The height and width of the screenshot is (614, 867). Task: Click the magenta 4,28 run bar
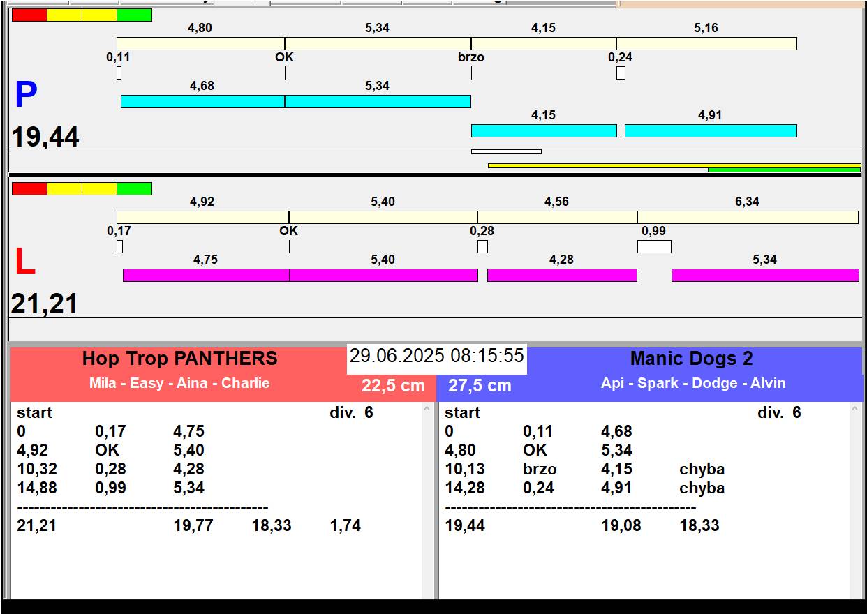tap(561, 275)
